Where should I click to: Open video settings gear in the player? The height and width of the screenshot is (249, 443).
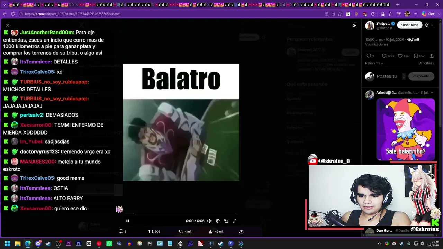[218, 221]
